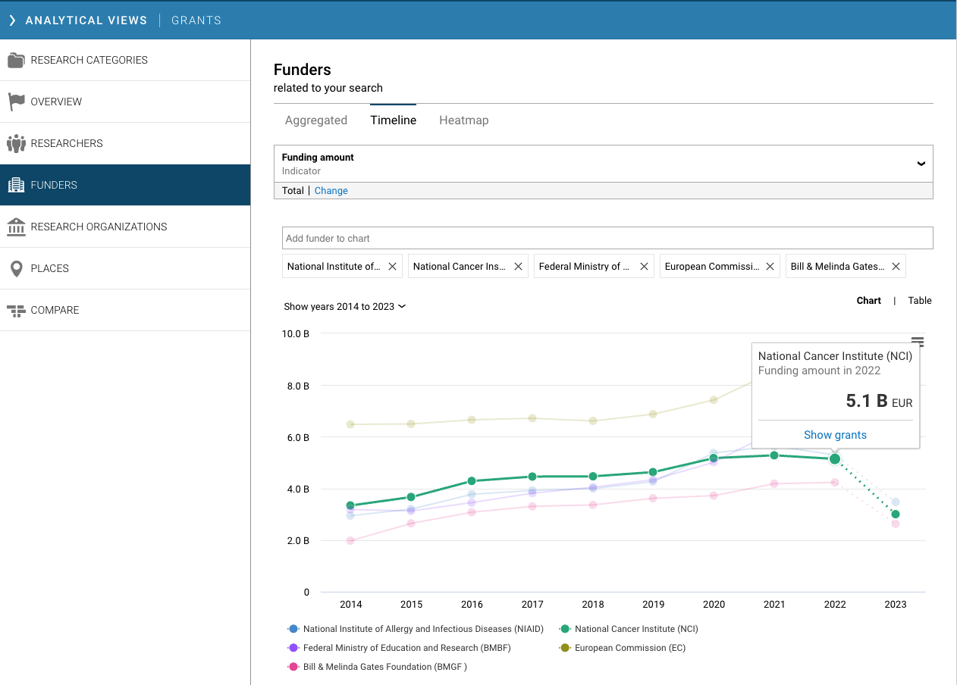Select NCI 2018 data point
The height and width of the screenshot is (685, 957).
[x=593, y=477]
